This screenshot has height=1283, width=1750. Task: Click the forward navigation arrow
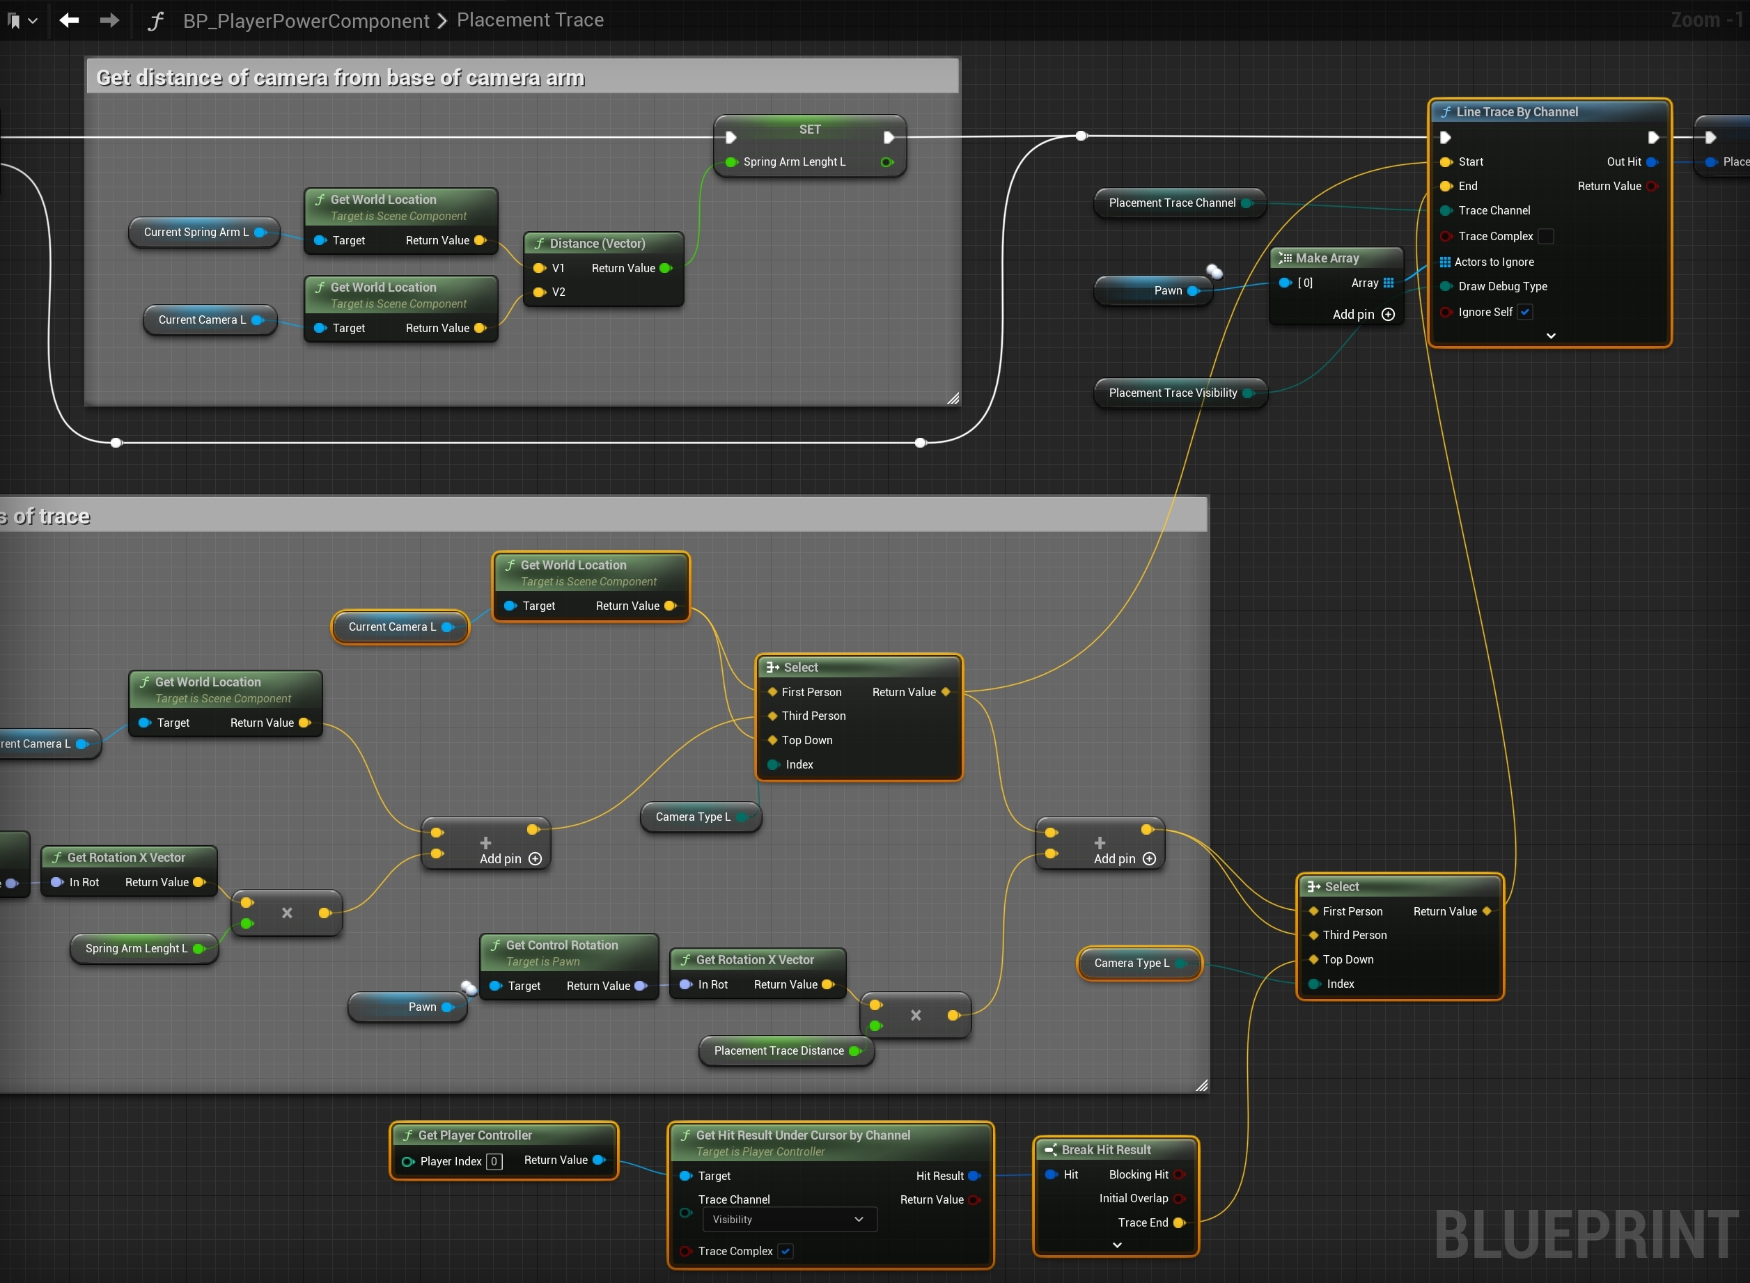[109, 20]
